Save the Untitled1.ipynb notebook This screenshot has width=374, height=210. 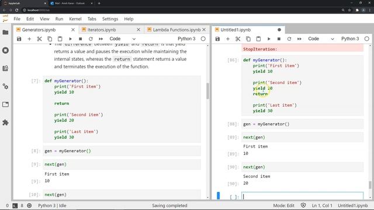tap(217, 39)
